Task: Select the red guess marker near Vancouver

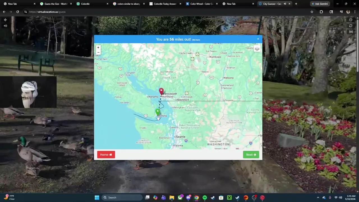Action: (161, 91)
